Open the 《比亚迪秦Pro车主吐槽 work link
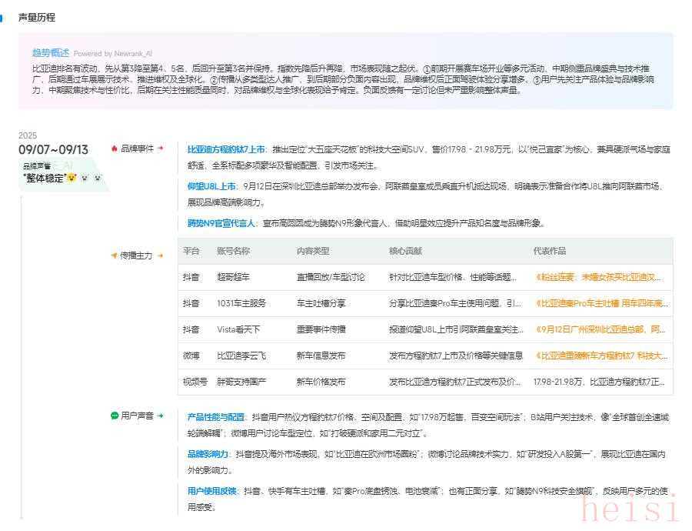The width and height of the screenshot is (692, 531). [601, 303]
